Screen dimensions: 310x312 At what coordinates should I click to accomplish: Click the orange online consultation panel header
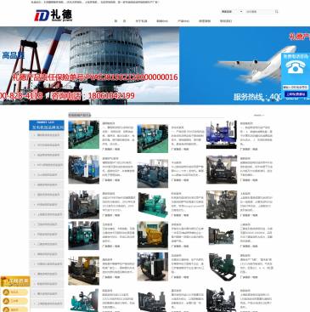[15, 281]
